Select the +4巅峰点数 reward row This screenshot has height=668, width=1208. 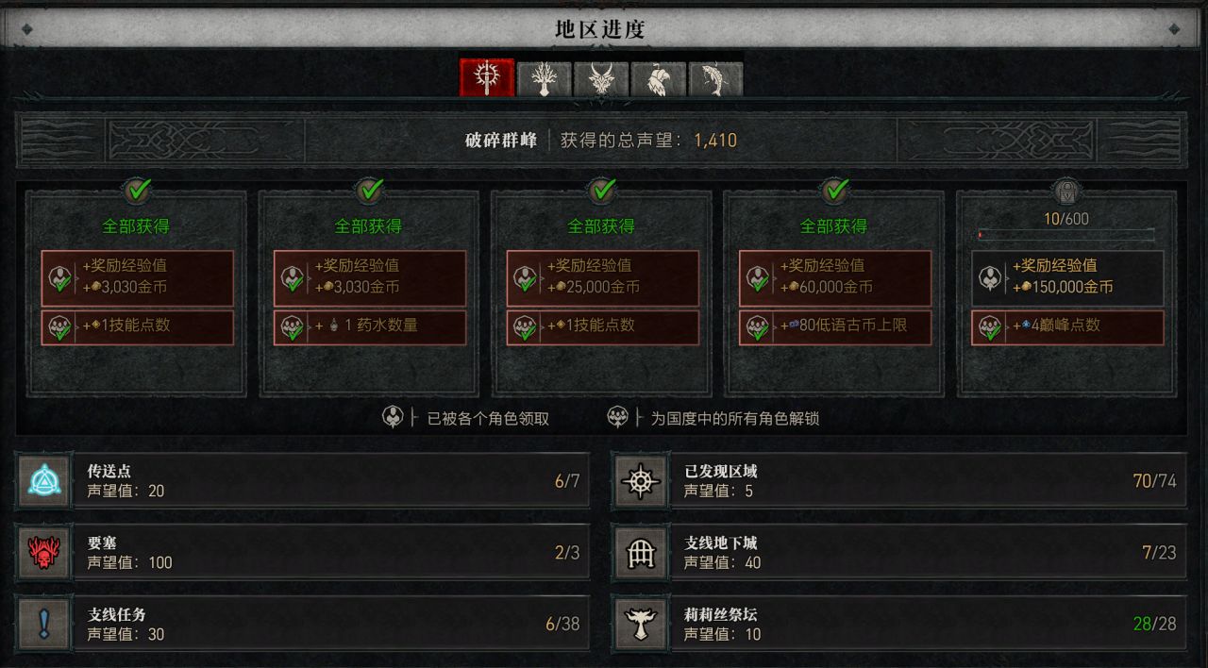(1067, 327)
